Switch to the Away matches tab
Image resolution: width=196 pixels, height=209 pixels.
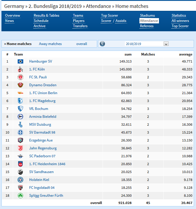(50, 44)
